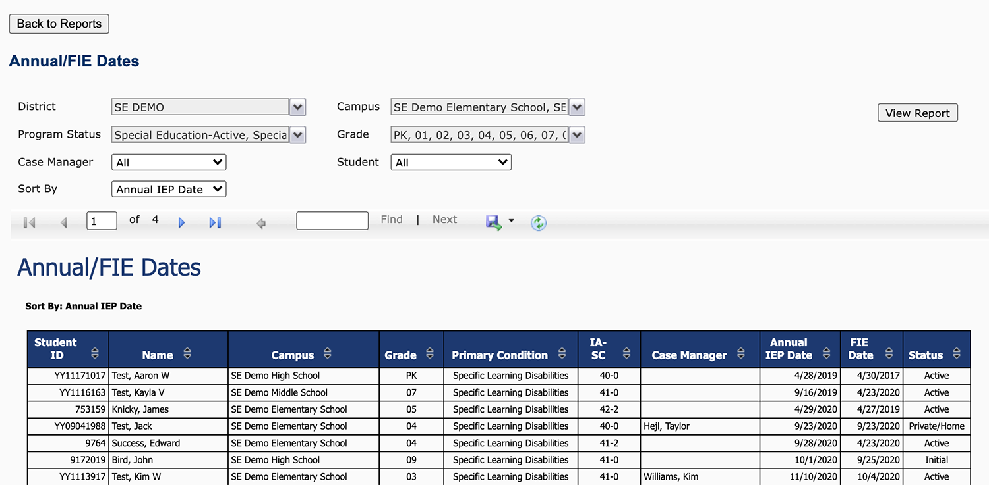Click the name Bird, John
The image size is (989, 485).
pos(132,460)
